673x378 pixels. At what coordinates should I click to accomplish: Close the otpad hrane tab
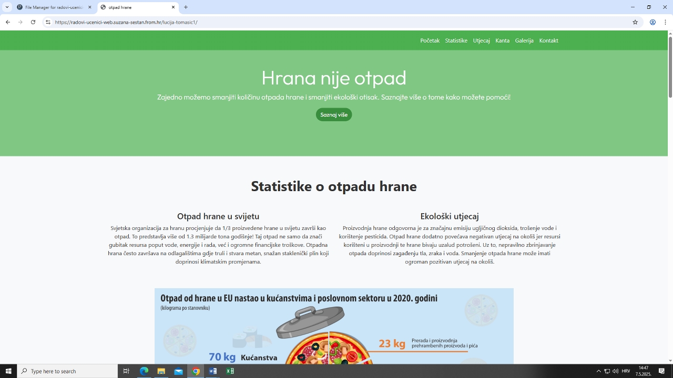tap(174, 7)
